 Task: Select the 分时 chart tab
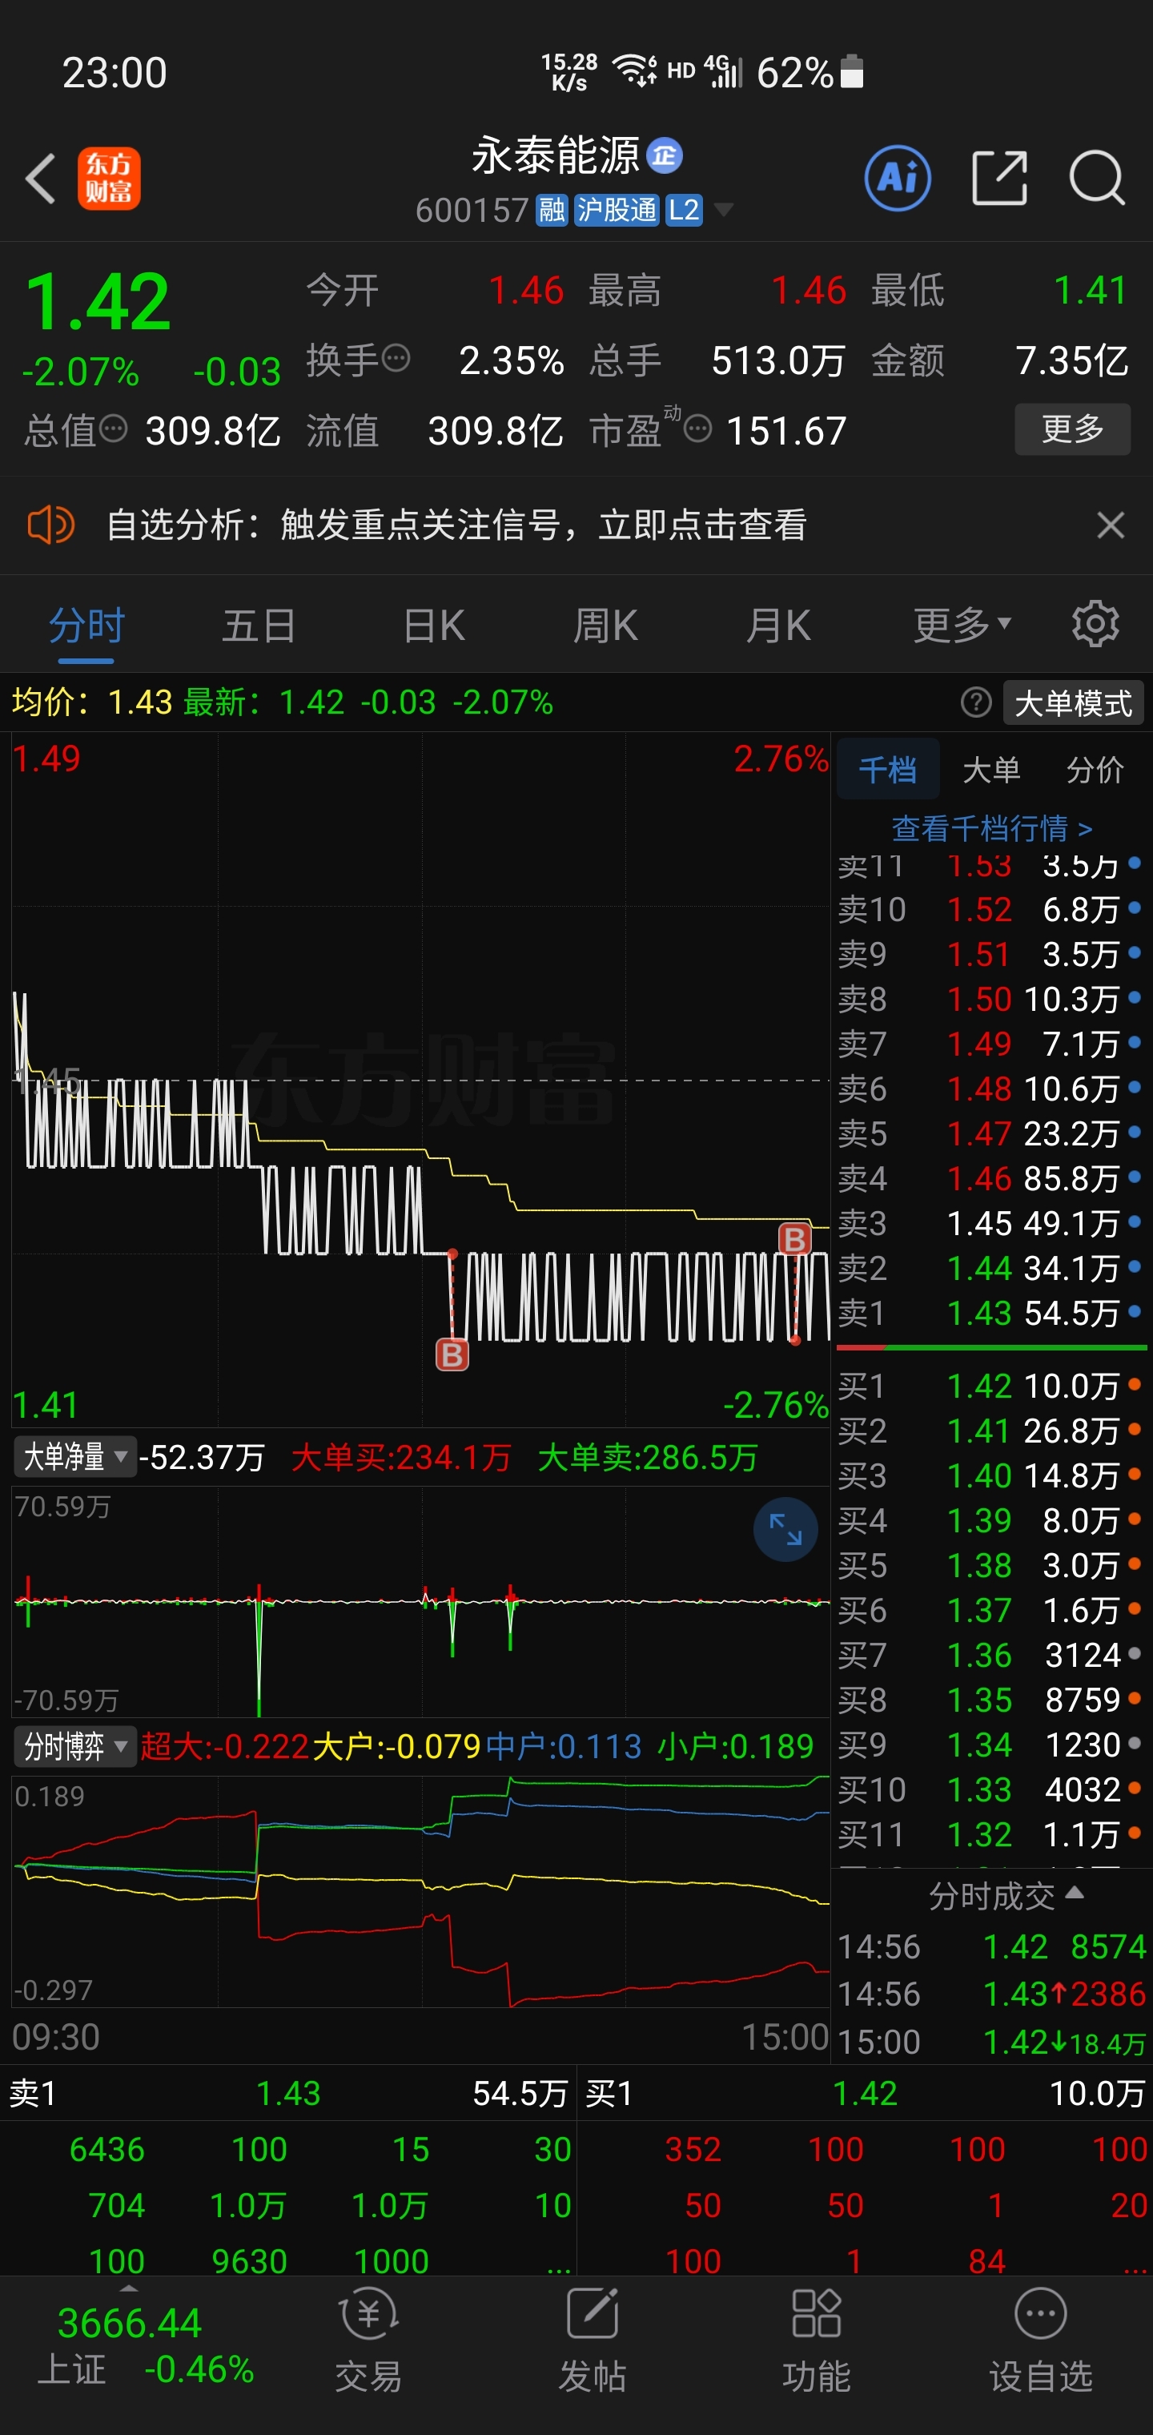(x=86, y=626)
